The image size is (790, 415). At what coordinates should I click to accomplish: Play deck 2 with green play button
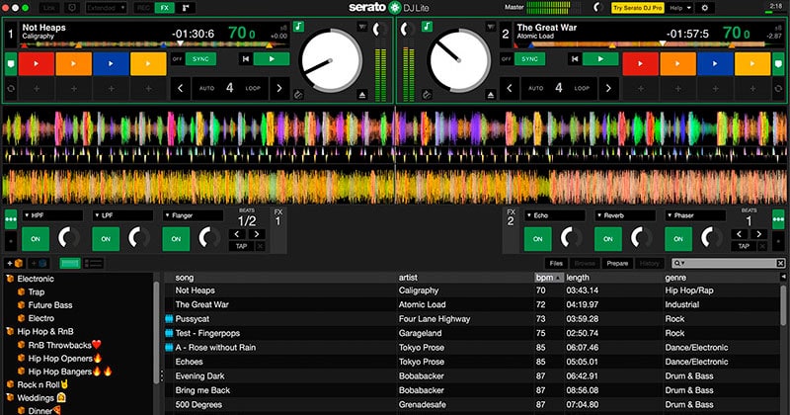[600, 59]
